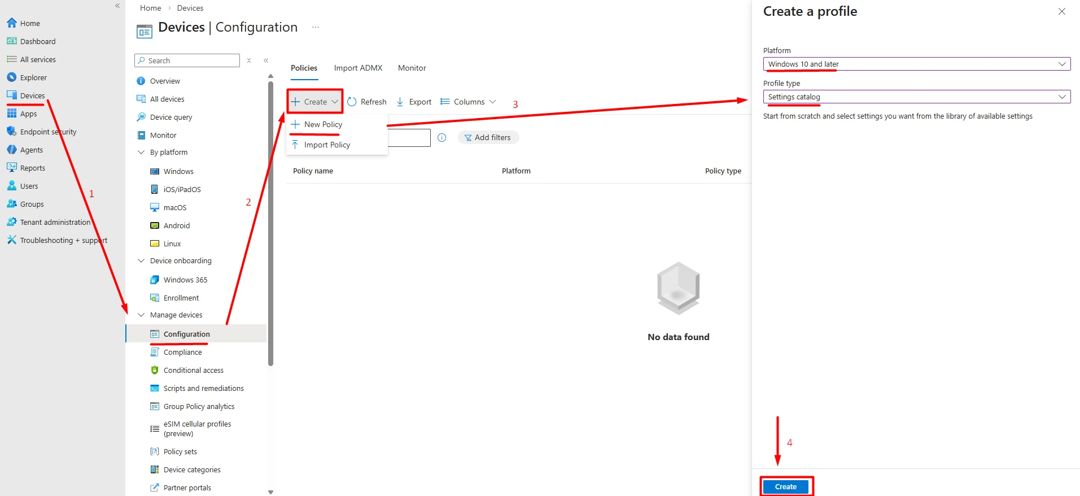The width and height of the screenshot is (1080, 496).
Task: Open the Troubleshooting + support wrench icon
Action: [x=12, y=240]
